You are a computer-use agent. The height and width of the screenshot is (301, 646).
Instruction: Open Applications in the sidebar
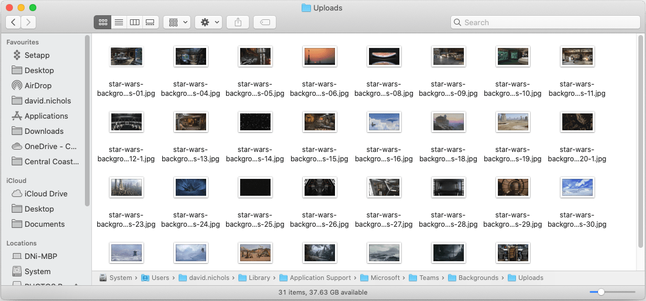(x=45, y=116)
